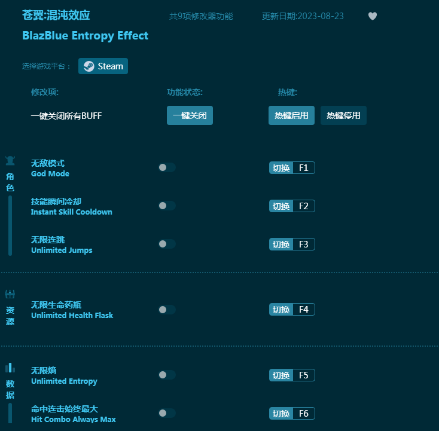The image size is (439, 431).
Task: Click the F5 hotkey field
Action: 304,375
